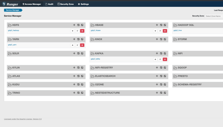
Task: Click the import icon in OZONE header
Action: click(x=161, y=85)
